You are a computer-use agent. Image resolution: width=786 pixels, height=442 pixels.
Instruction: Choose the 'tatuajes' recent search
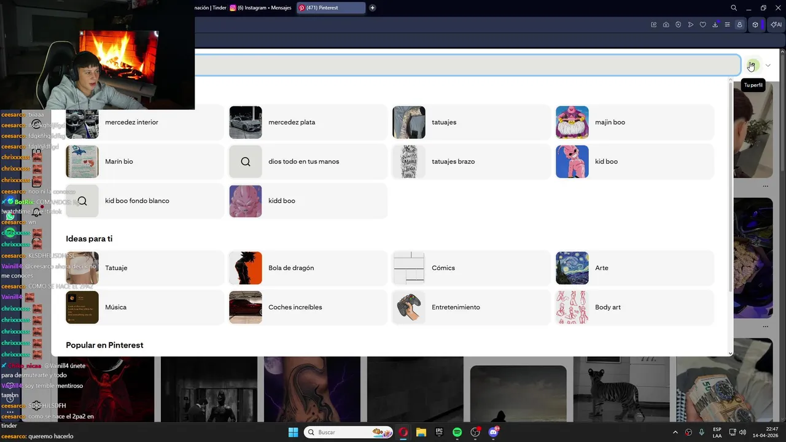[472, 122]
